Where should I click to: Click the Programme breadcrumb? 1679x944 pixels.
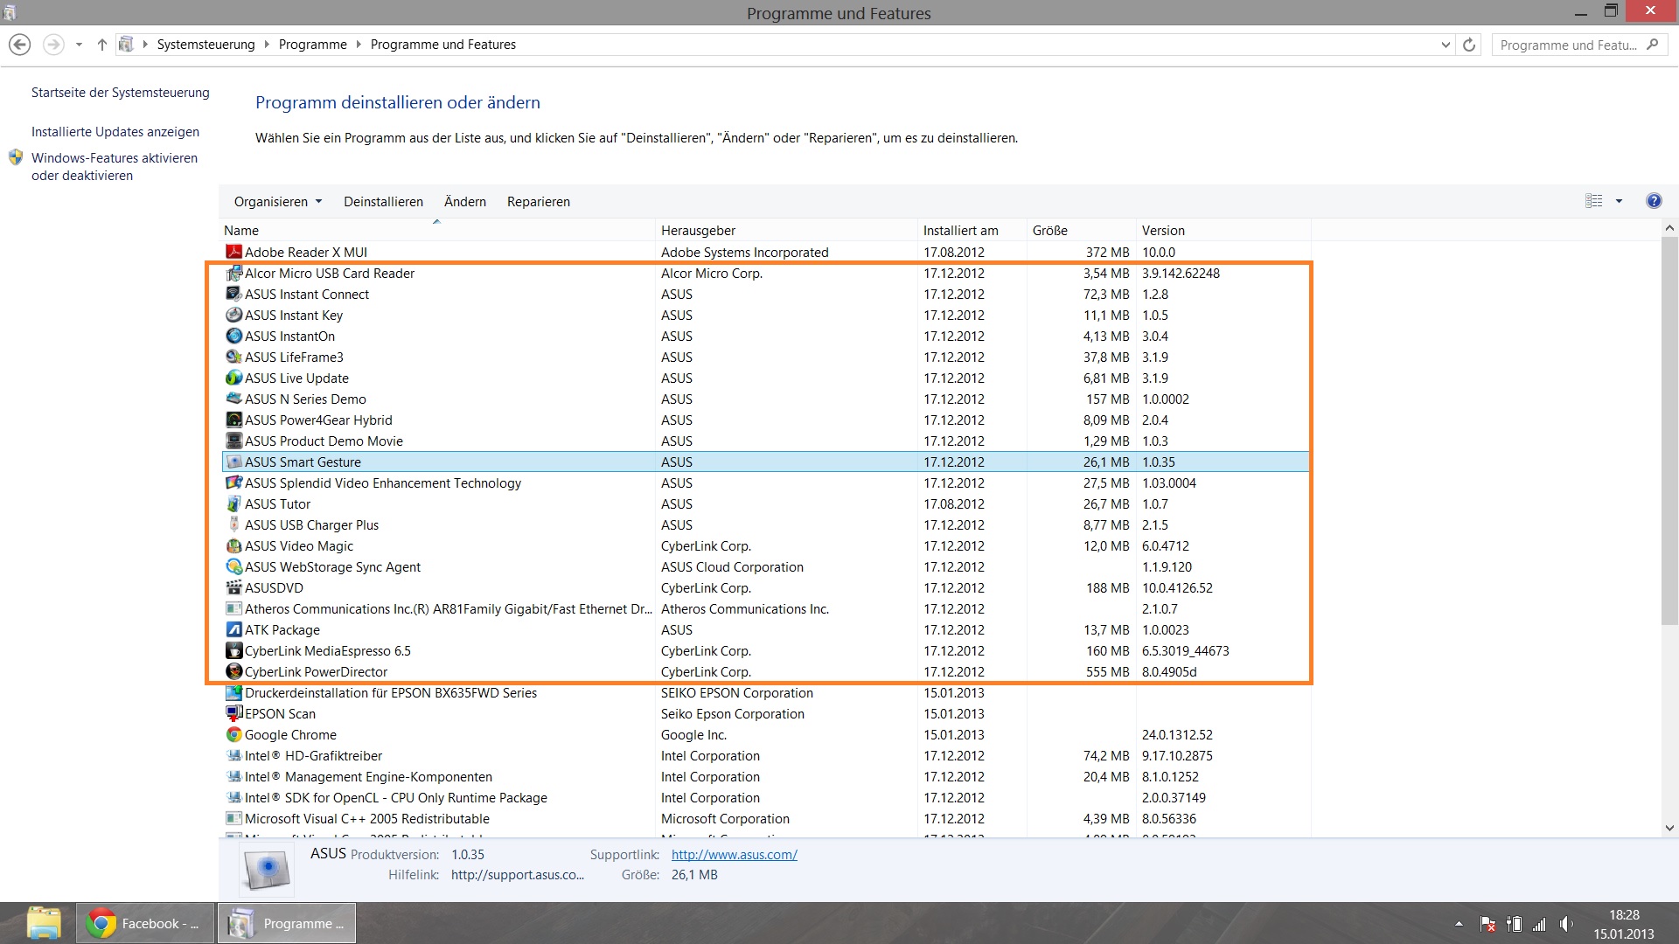point(313,45)
